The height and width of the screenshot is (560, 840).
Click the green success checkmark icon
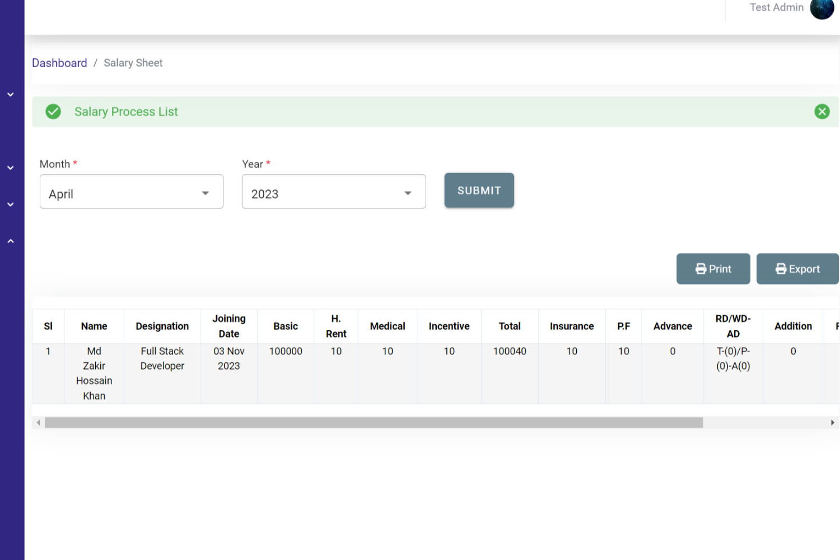point(53,111)
